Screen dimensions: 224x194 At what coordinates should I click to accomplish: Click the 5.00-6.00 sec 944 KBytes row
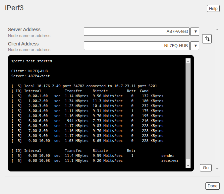(x=87, y=121)
